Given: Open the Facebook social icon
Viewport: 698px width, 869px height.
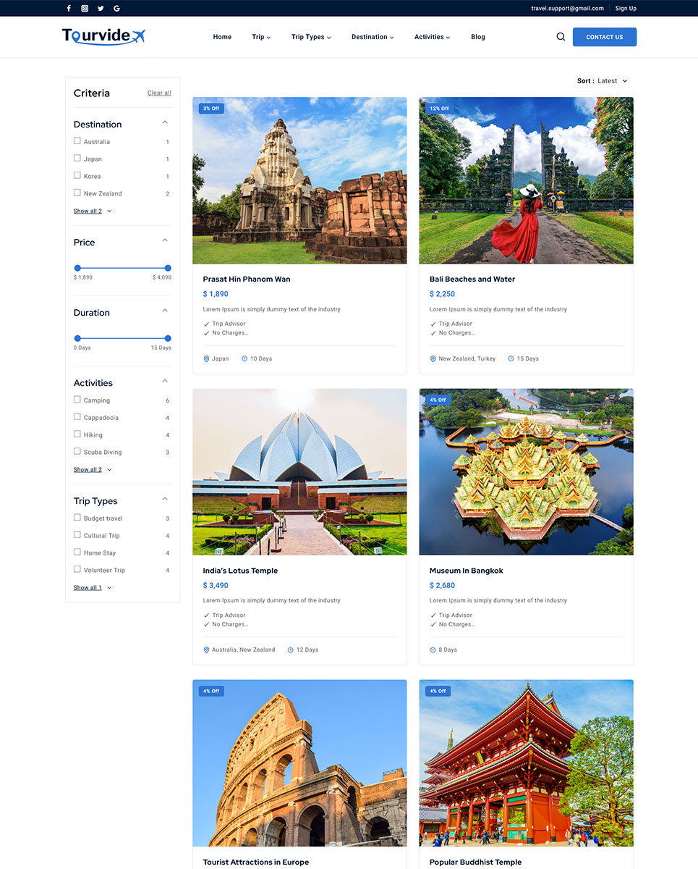Looking at the screenshot, I should point(69,9).
